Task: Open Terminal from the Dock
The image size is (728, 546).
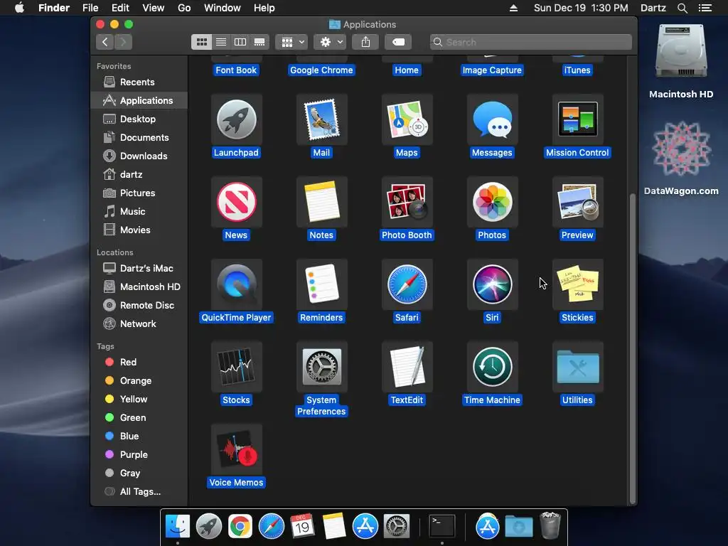Action: pyautogui.click(x=442, y=526)
